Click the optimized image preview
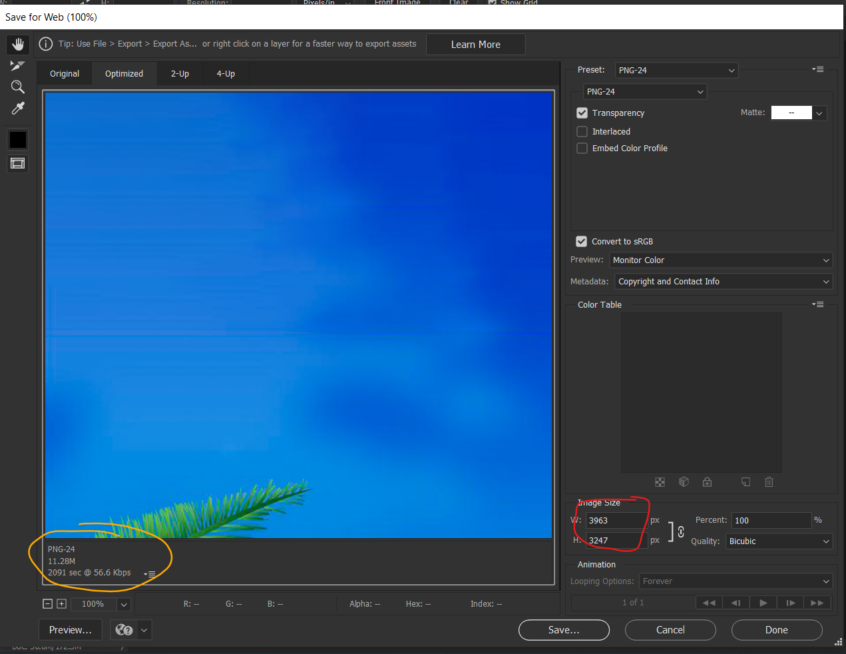Screen dimensions: 846x654 (x=298, y=314)
